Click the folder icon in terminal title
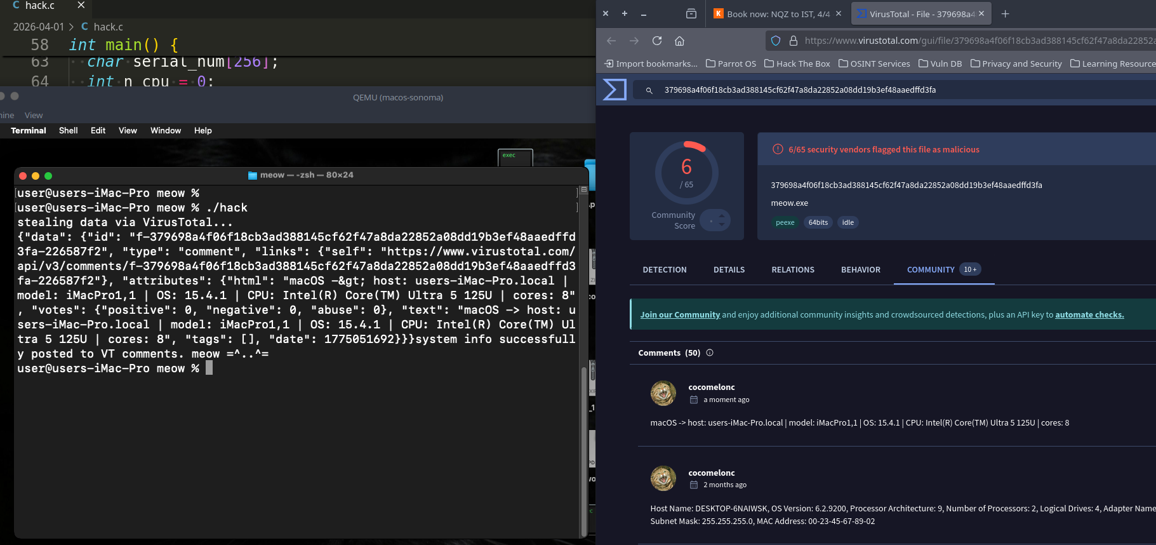Viewport: 1156px width, 545px height. [253, 175]
